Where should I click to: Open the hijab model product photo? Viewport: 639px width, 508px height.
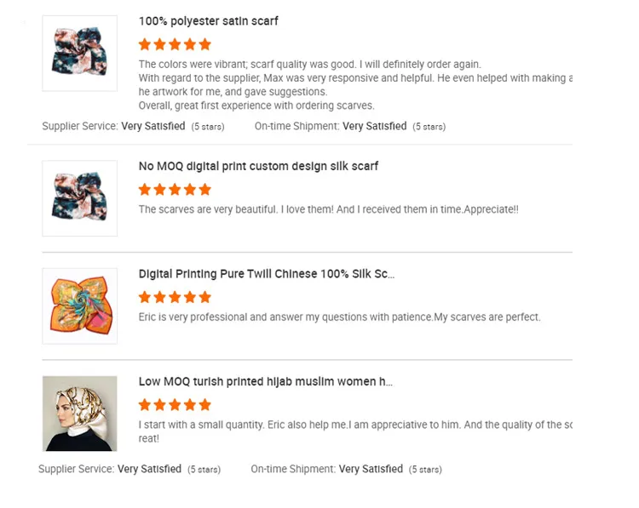tap(79, 414)
